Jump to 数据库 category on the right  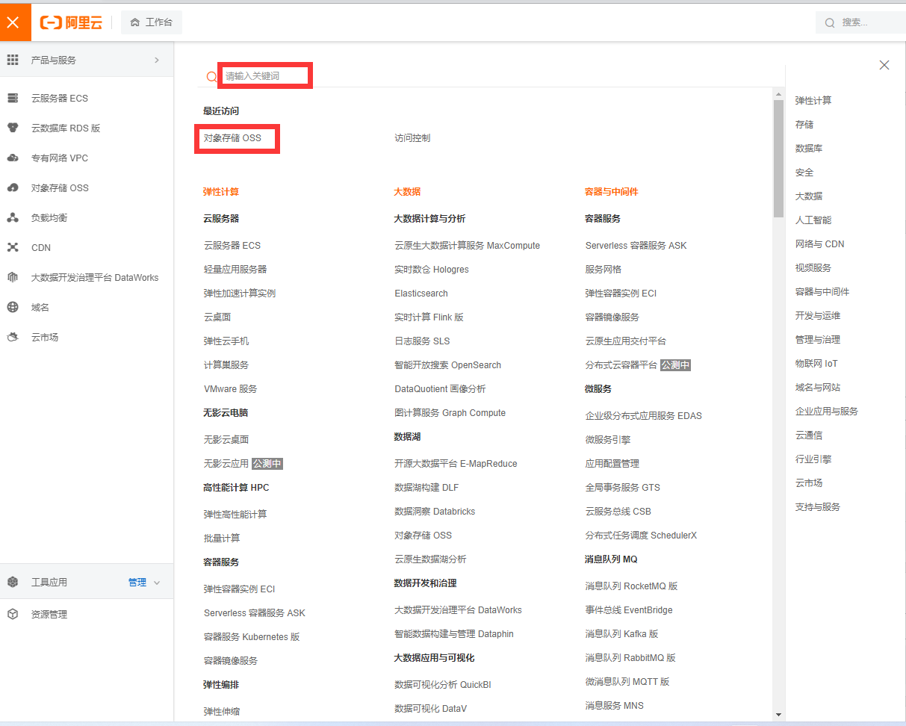pyautogui.click(x=809, y=148)
